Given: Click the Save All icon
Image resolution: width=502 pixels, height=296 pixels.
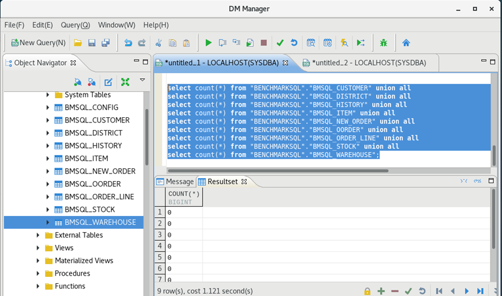Looking at the screenshot, I should (x=106, y=42).
